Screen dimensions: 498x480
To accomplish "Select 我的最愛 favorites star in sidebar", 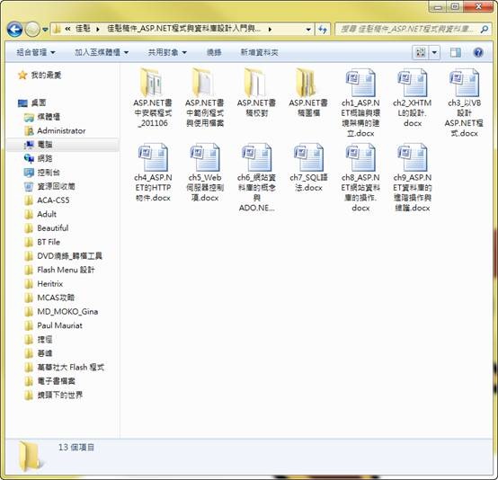I will 40,76.
